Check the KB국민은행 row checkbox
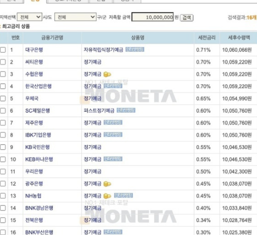The width and height of the screenshot is (257, 235). [x=3, y=147]
